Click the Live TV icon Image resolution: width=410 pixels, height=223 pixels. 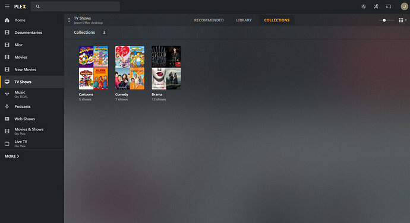click(x=7, y=144)
